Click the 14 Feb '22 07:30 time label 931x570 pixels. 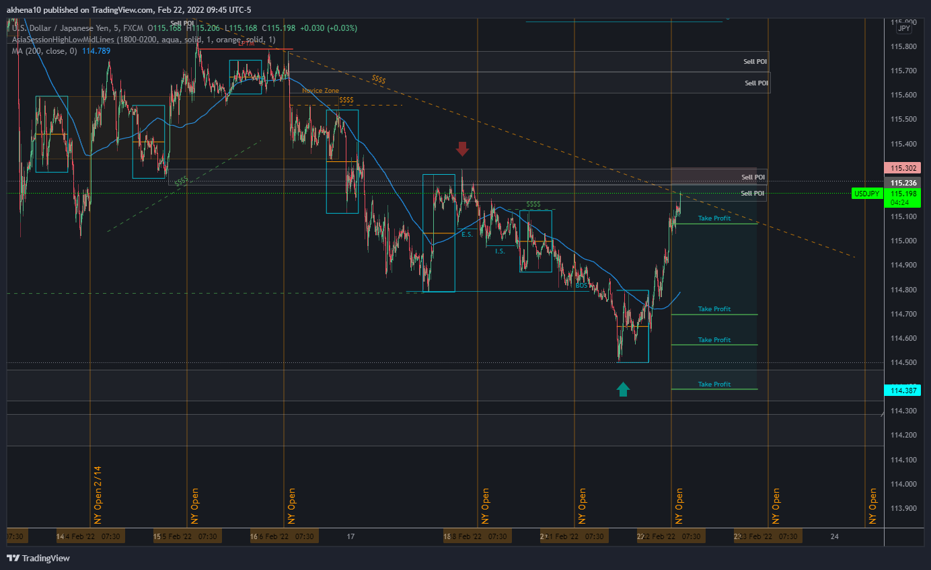point(90,536)
